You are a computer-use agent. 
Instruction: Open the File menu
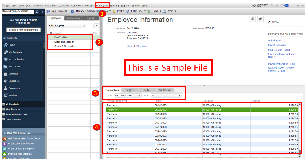(8, 6)
